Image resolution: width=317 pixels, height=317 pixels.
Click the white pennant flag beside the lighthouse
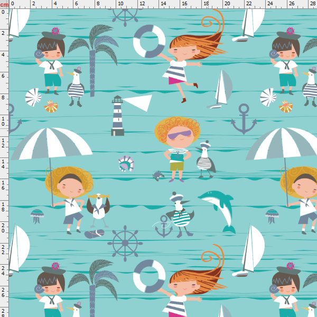(138, 102)
